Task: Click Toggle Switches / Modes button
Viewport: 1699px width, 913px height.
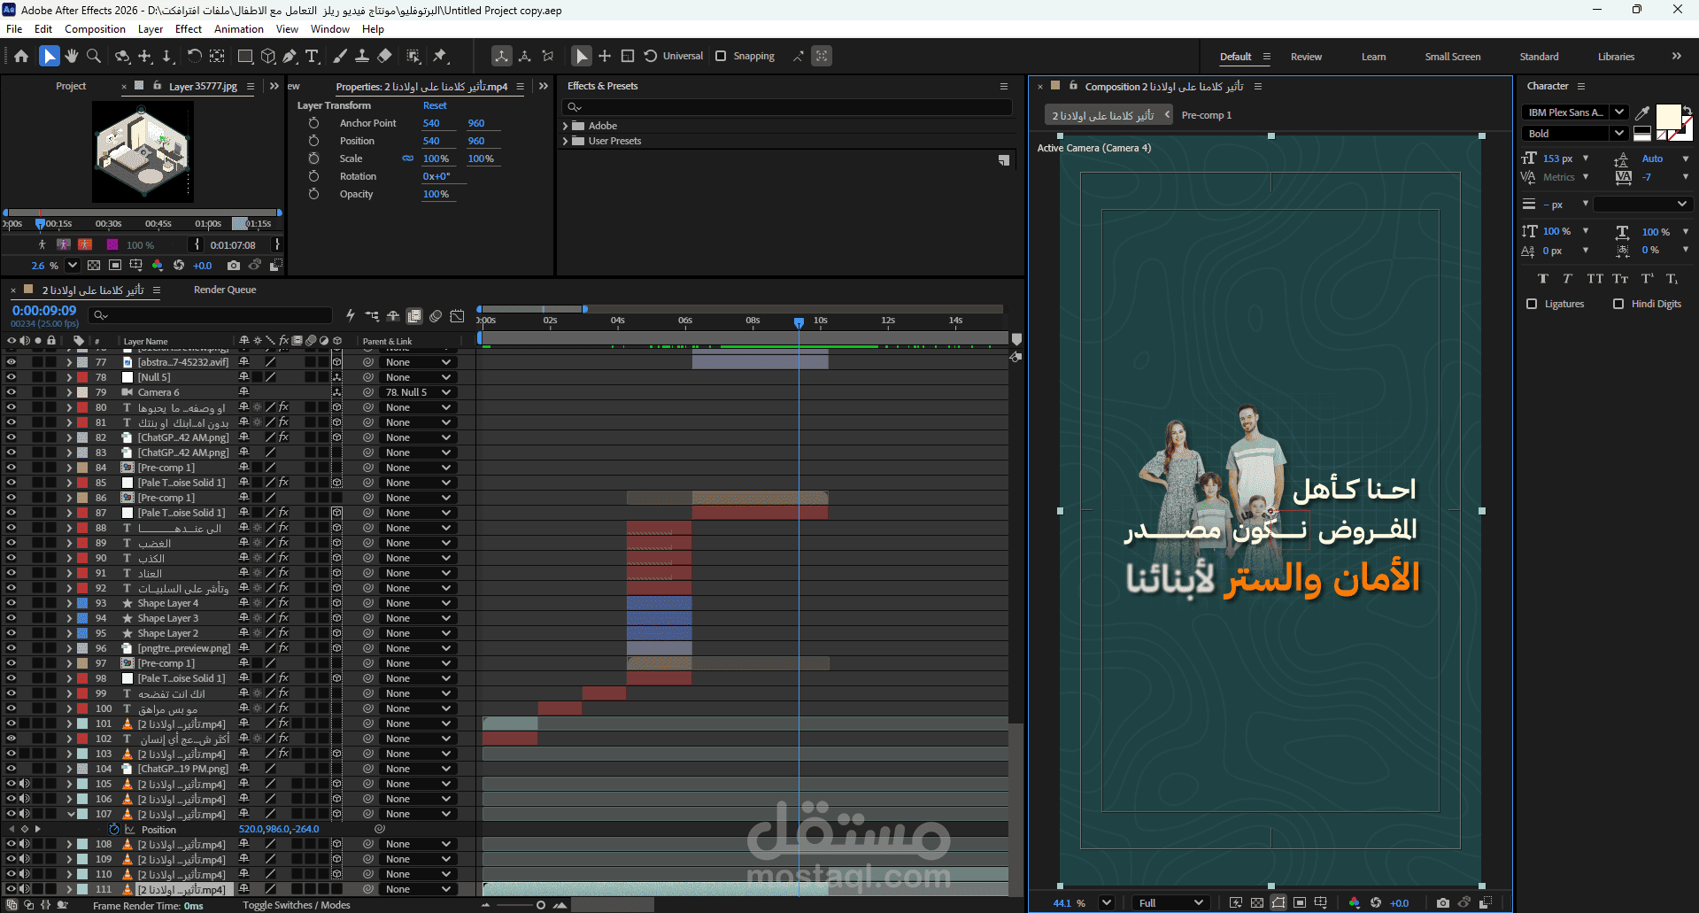Action: tap(297, 905)
